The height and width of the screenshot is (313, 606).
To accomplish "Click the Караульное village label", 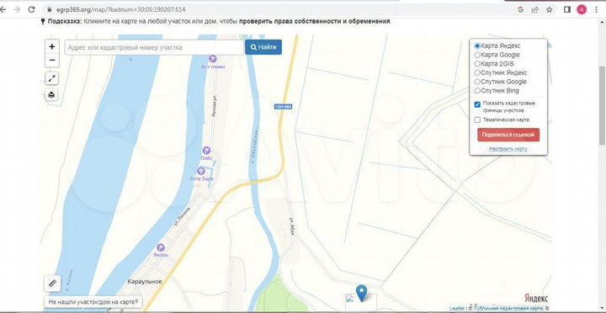I will point(145,282).
